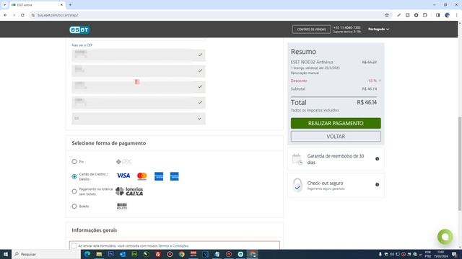
Task: Open the green chat bubble
Action: pos(445,237)
